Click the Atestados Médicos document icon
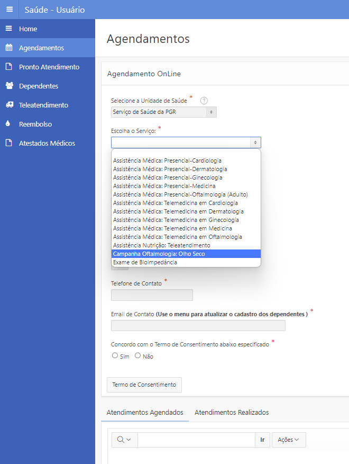The image size is (349, 464). click(x=8, y=143)
